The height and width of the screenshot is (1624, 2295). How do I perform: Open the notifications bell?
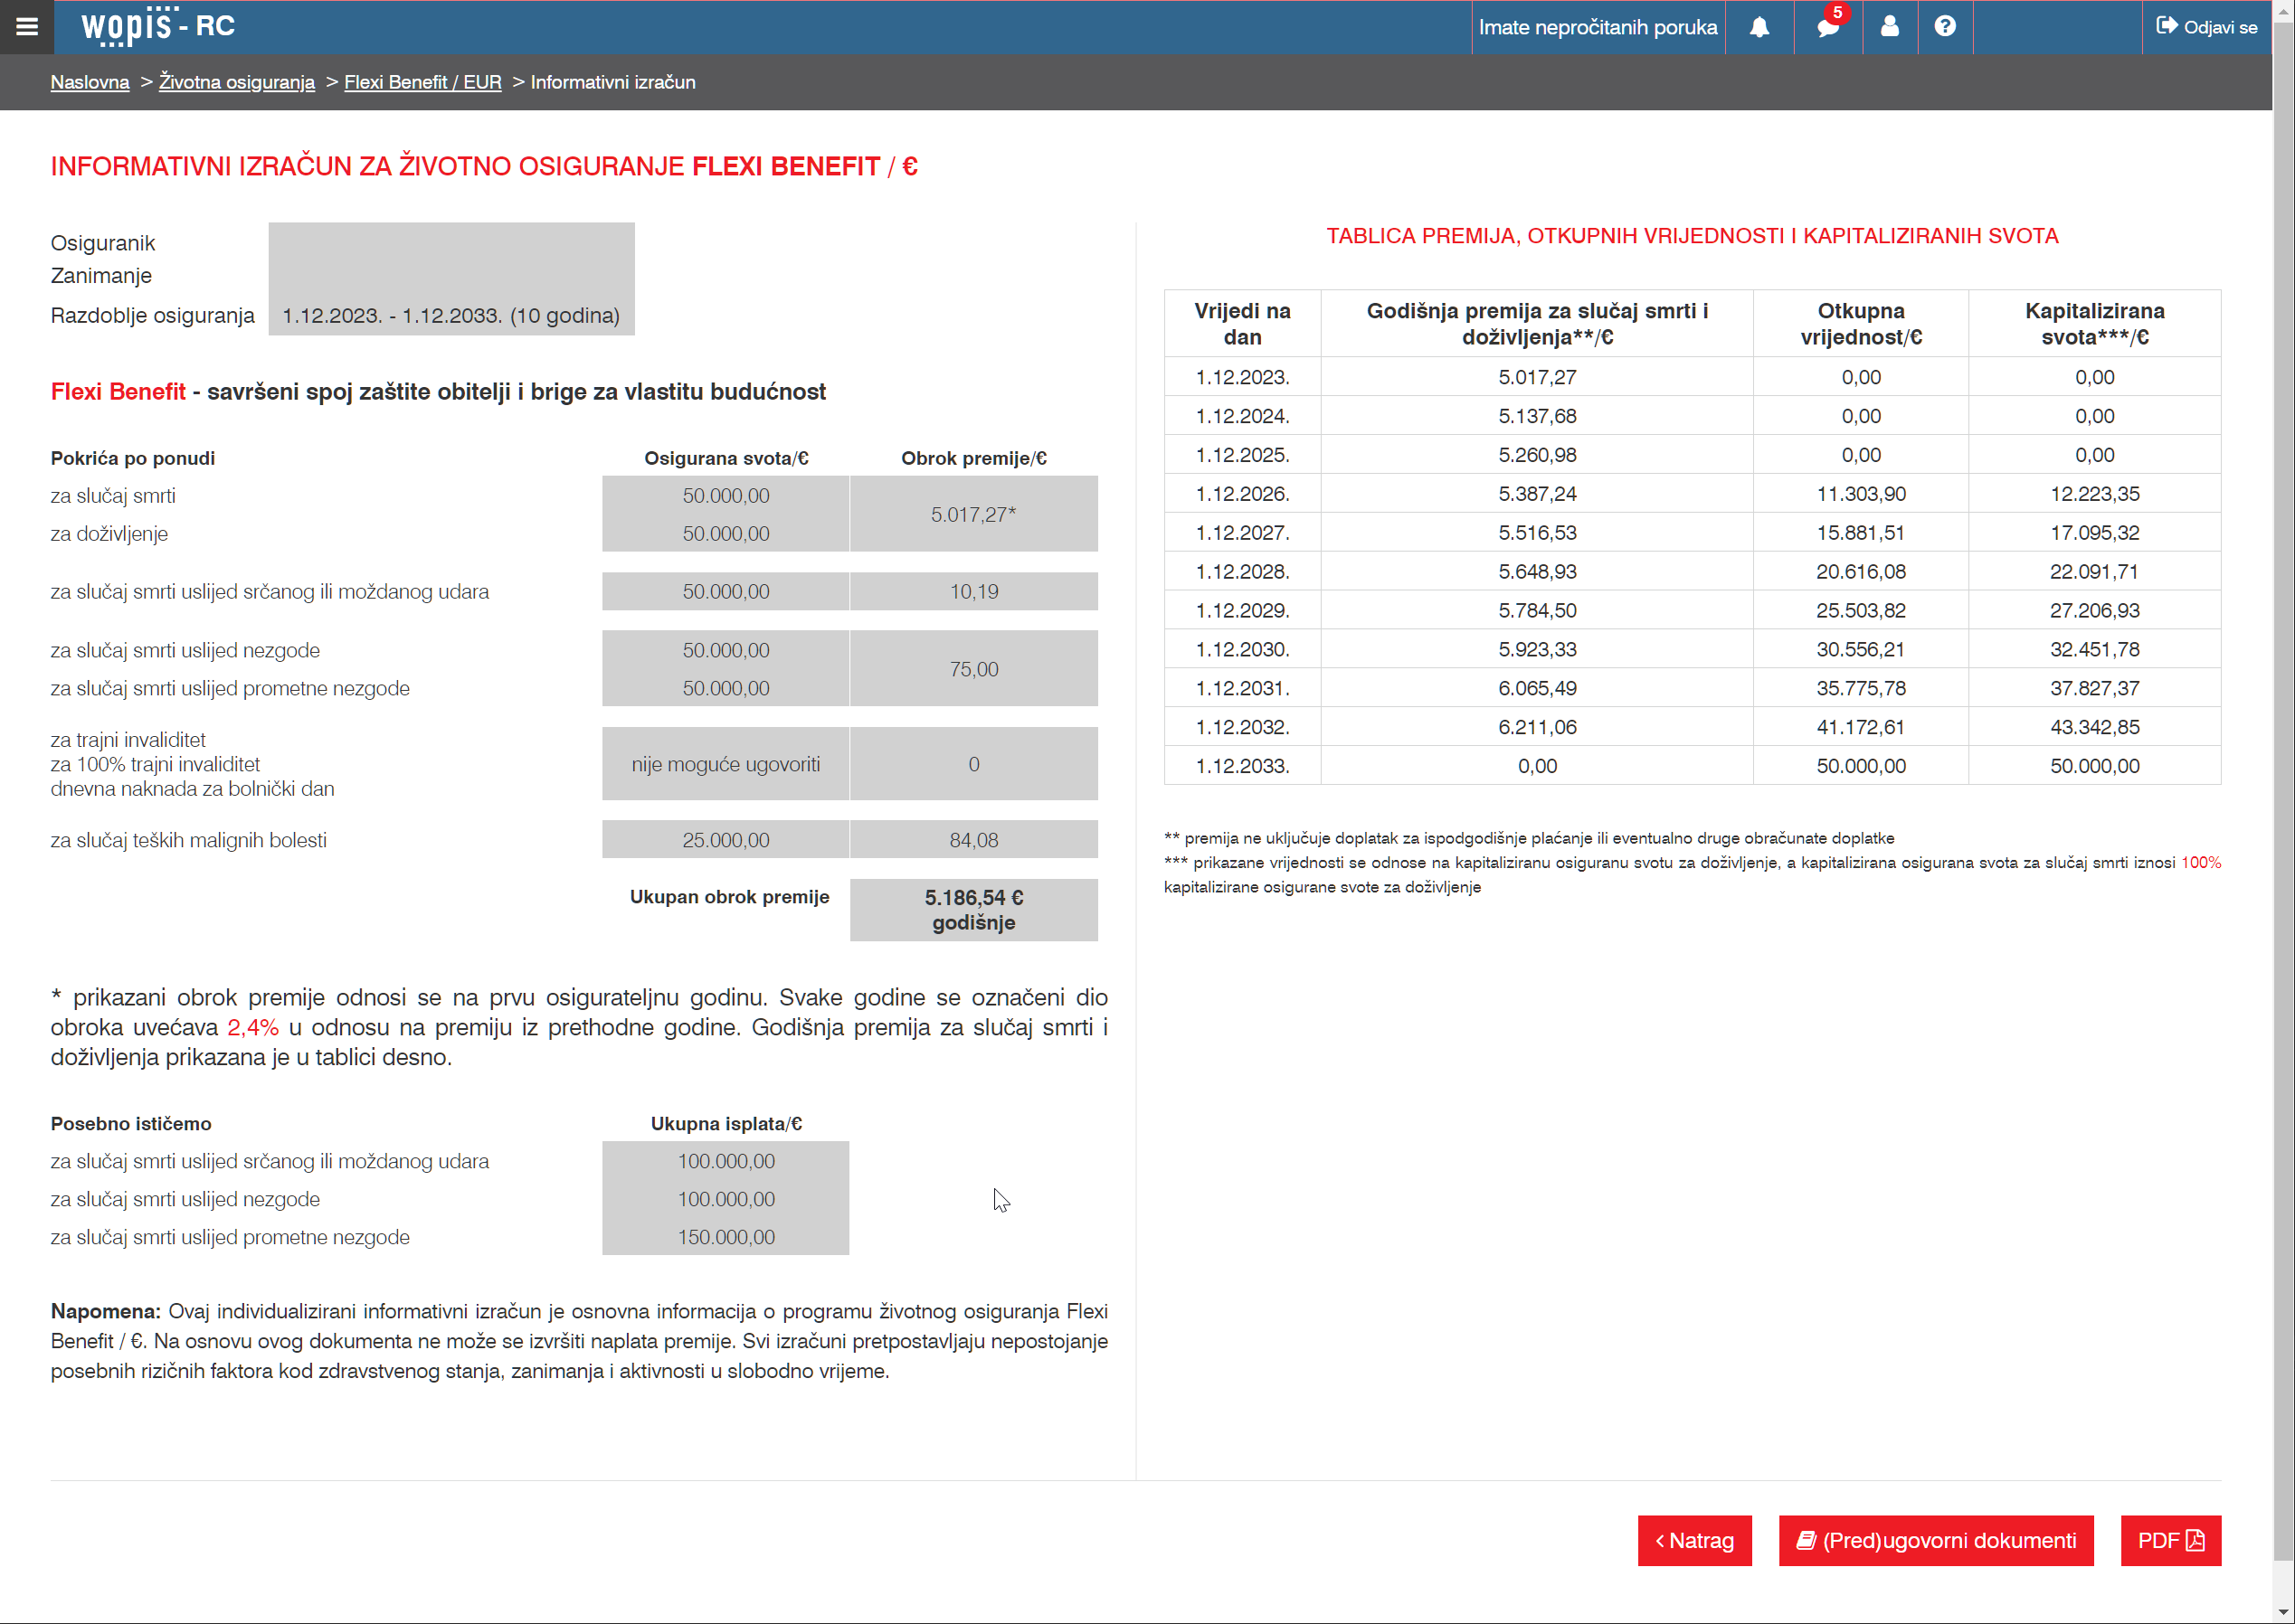pos(1759,27)
